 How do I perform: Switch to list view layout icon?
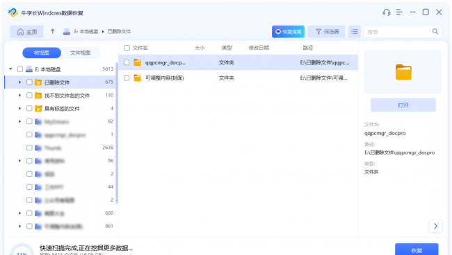355,32
